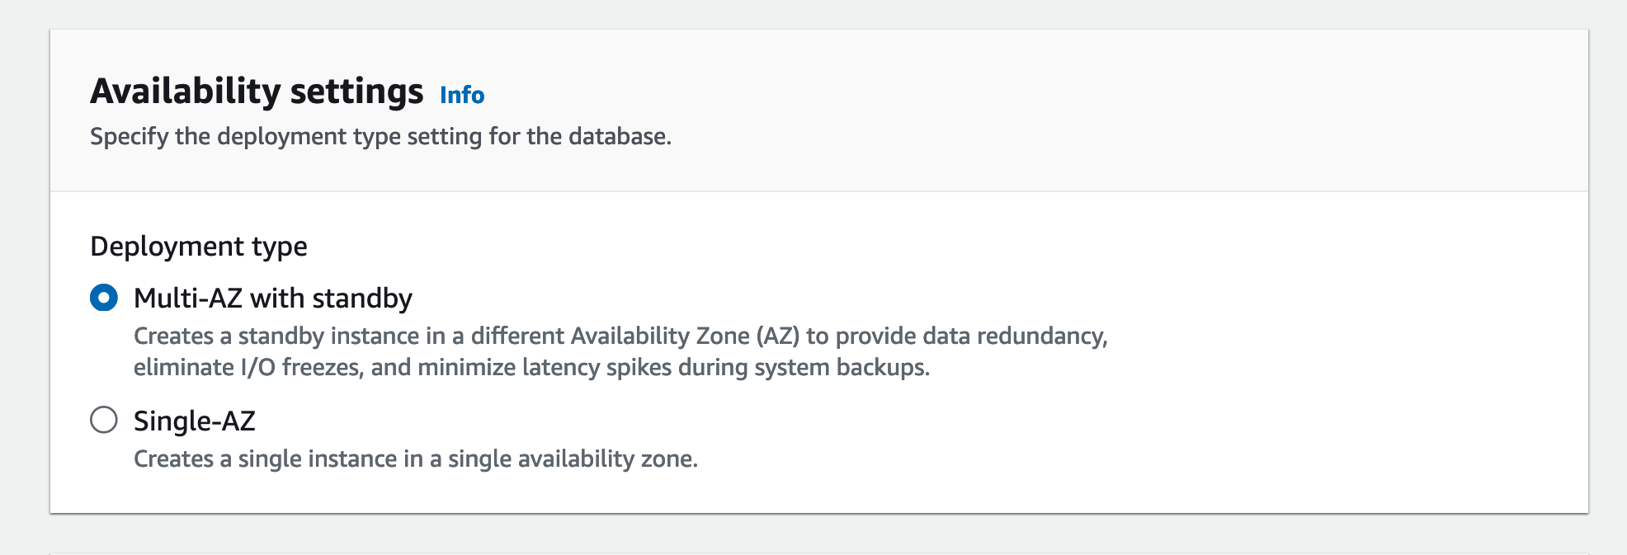Screen dimensions: 1627x555
Task: Click the words 'Availability Zone (AZ)' in the description
Action: (x=685, y=336)
